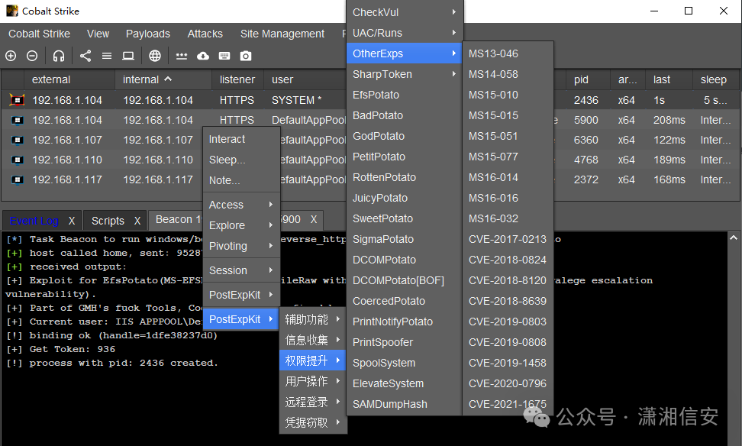The image size is (742, 446).
Task: Select DCOMPotato[BOF] entry
Action: pyautogui.click(x=405, y=280)
